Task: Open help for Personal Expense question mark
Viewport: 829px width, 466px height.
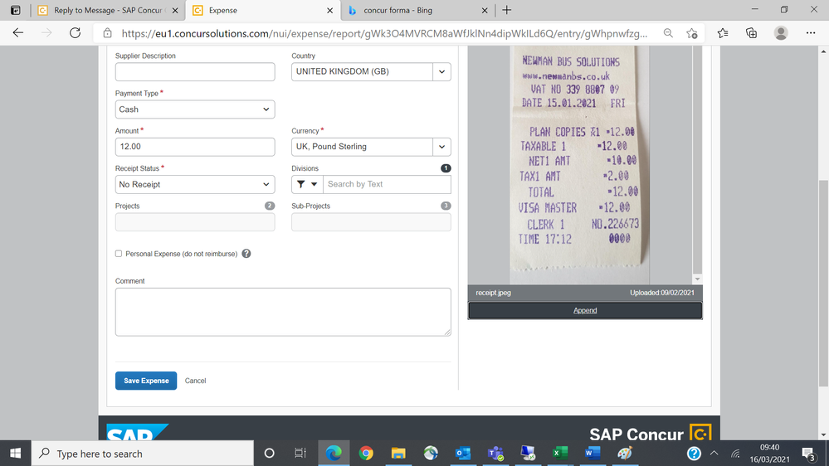Action: (x=246, y=254)
